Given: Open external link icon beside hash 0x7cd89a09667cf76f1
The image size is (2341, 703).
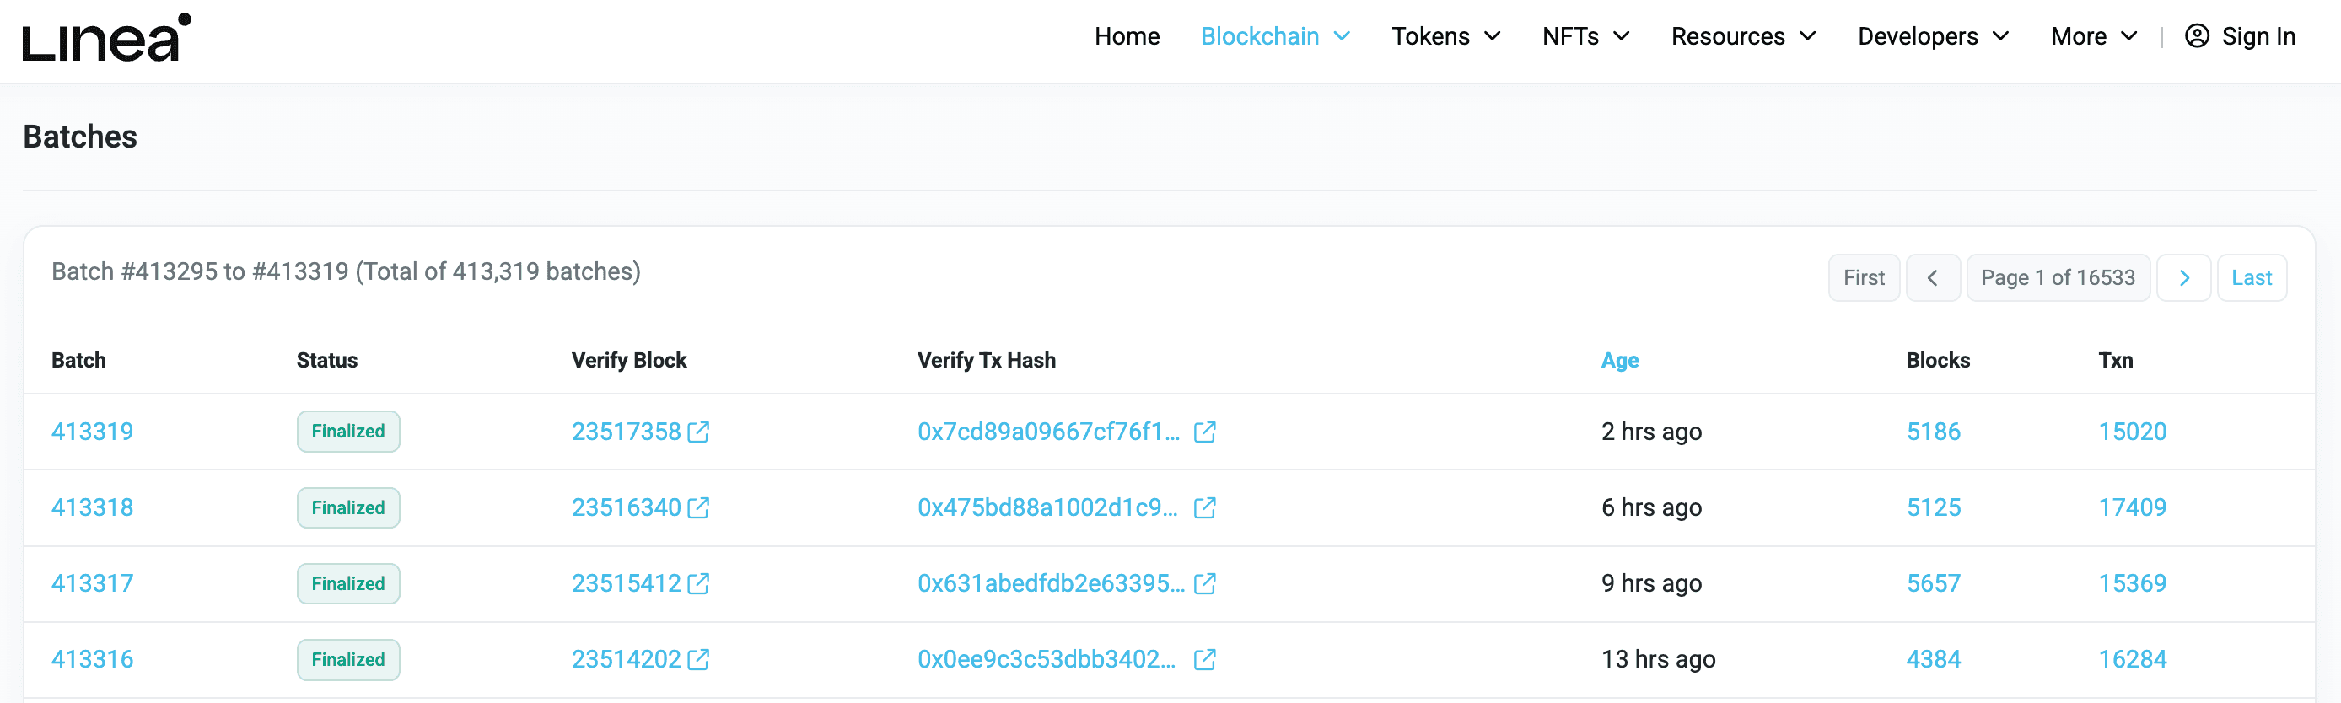Looking at the screenshot, I should [1204, 432].
